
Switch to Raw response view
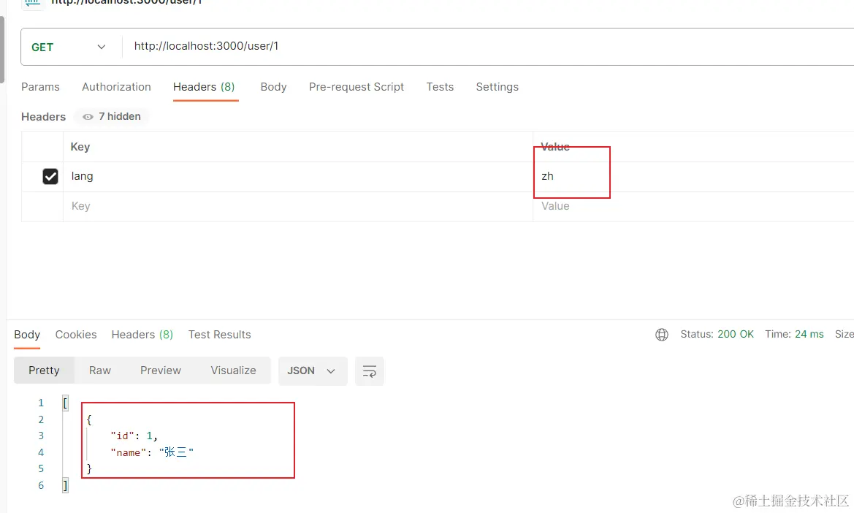point(100,370)
